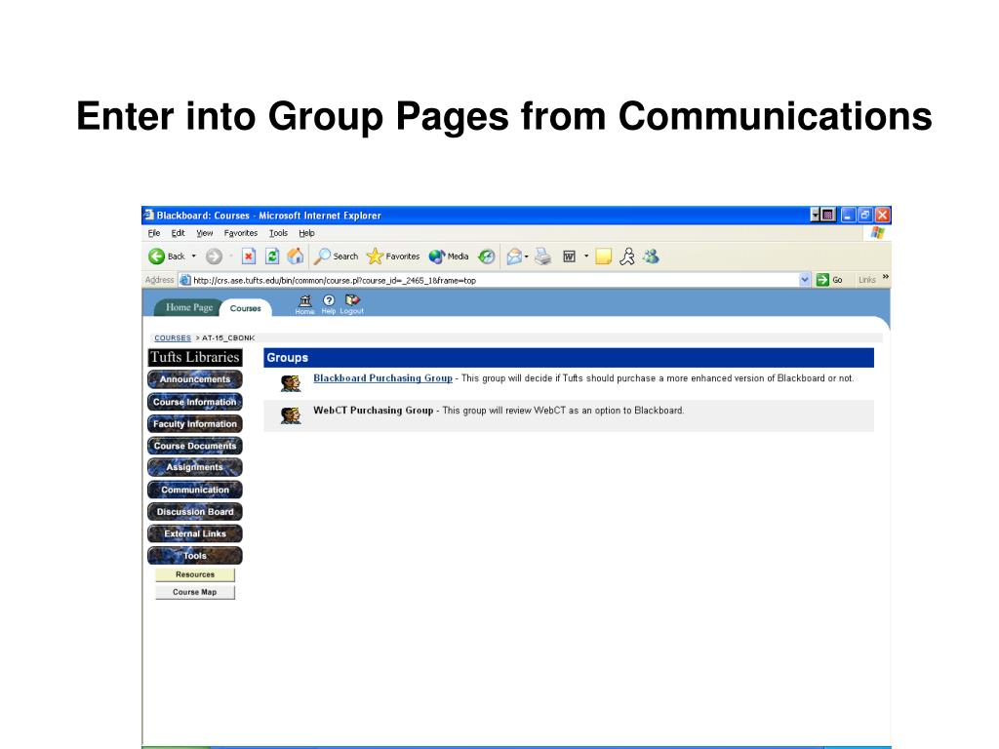Open the Tools sidebar button
The width and height of the screenshot is (999, 749).
tap(195, 555)
